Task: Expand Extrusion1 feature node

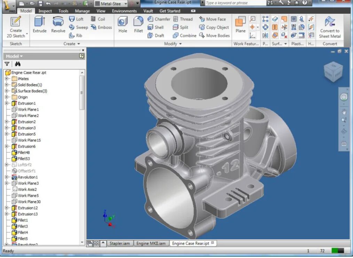Action: pos(7,103)
